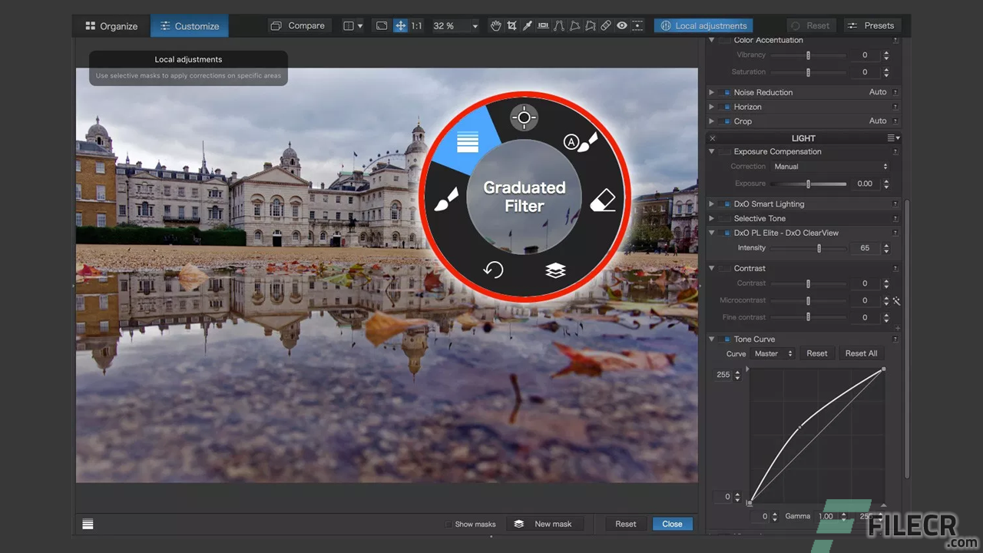Click the Vibrancy slider handle

pyautogui.click(x=808, y=55)
